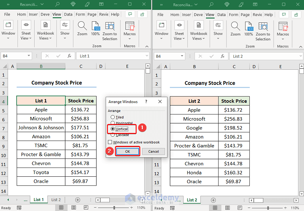Open Macros in left window ribbon
The height and width of the screenshot is (211, 304).
click(x=130, y=31)
